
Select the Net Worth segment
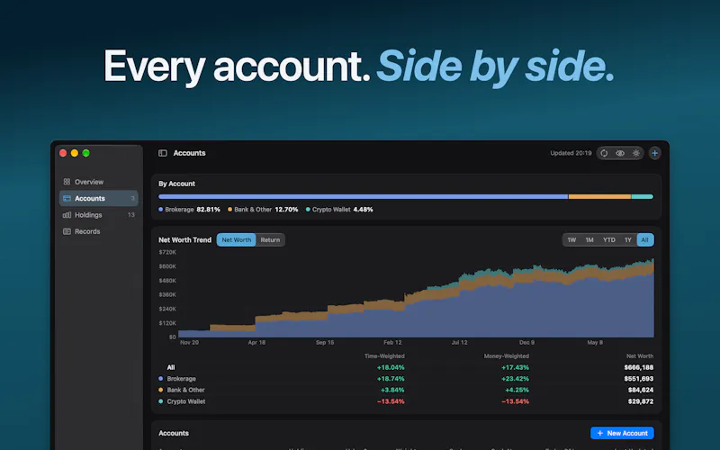pos(237,239)
